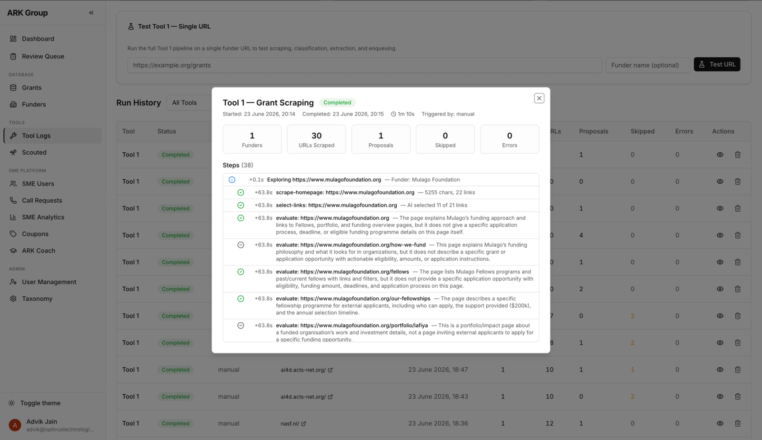
Task: Click orange skipped count on 18:47 run
Action: [632, 370]
